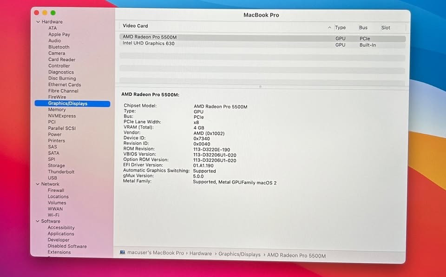Select Apple Pay in the sidebar
446x277 pixels.
pyautogui.click(x=59, y=34)
